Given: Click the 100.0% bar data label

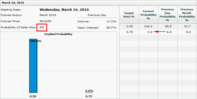Looking at the screenshot, I should (x=35, y=41).
